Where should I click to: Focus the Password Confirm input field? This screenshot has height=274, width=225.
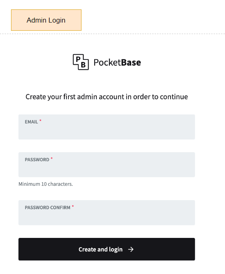[107, 212]
